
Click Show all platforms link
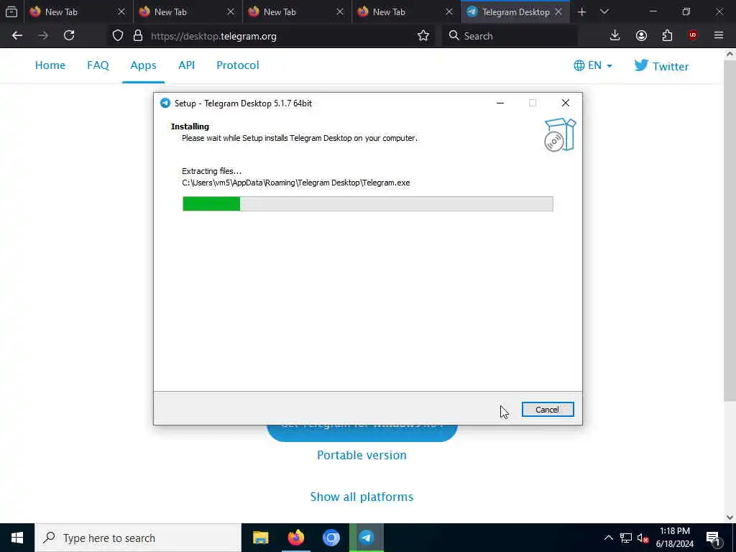(x=362, y=497)
